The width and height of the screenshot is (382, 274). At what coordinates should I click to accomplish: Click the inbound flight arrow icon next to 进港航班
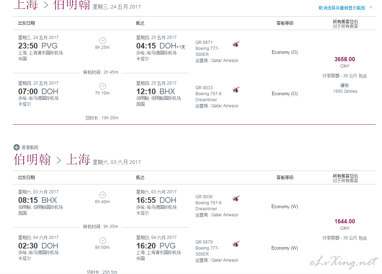17,147
